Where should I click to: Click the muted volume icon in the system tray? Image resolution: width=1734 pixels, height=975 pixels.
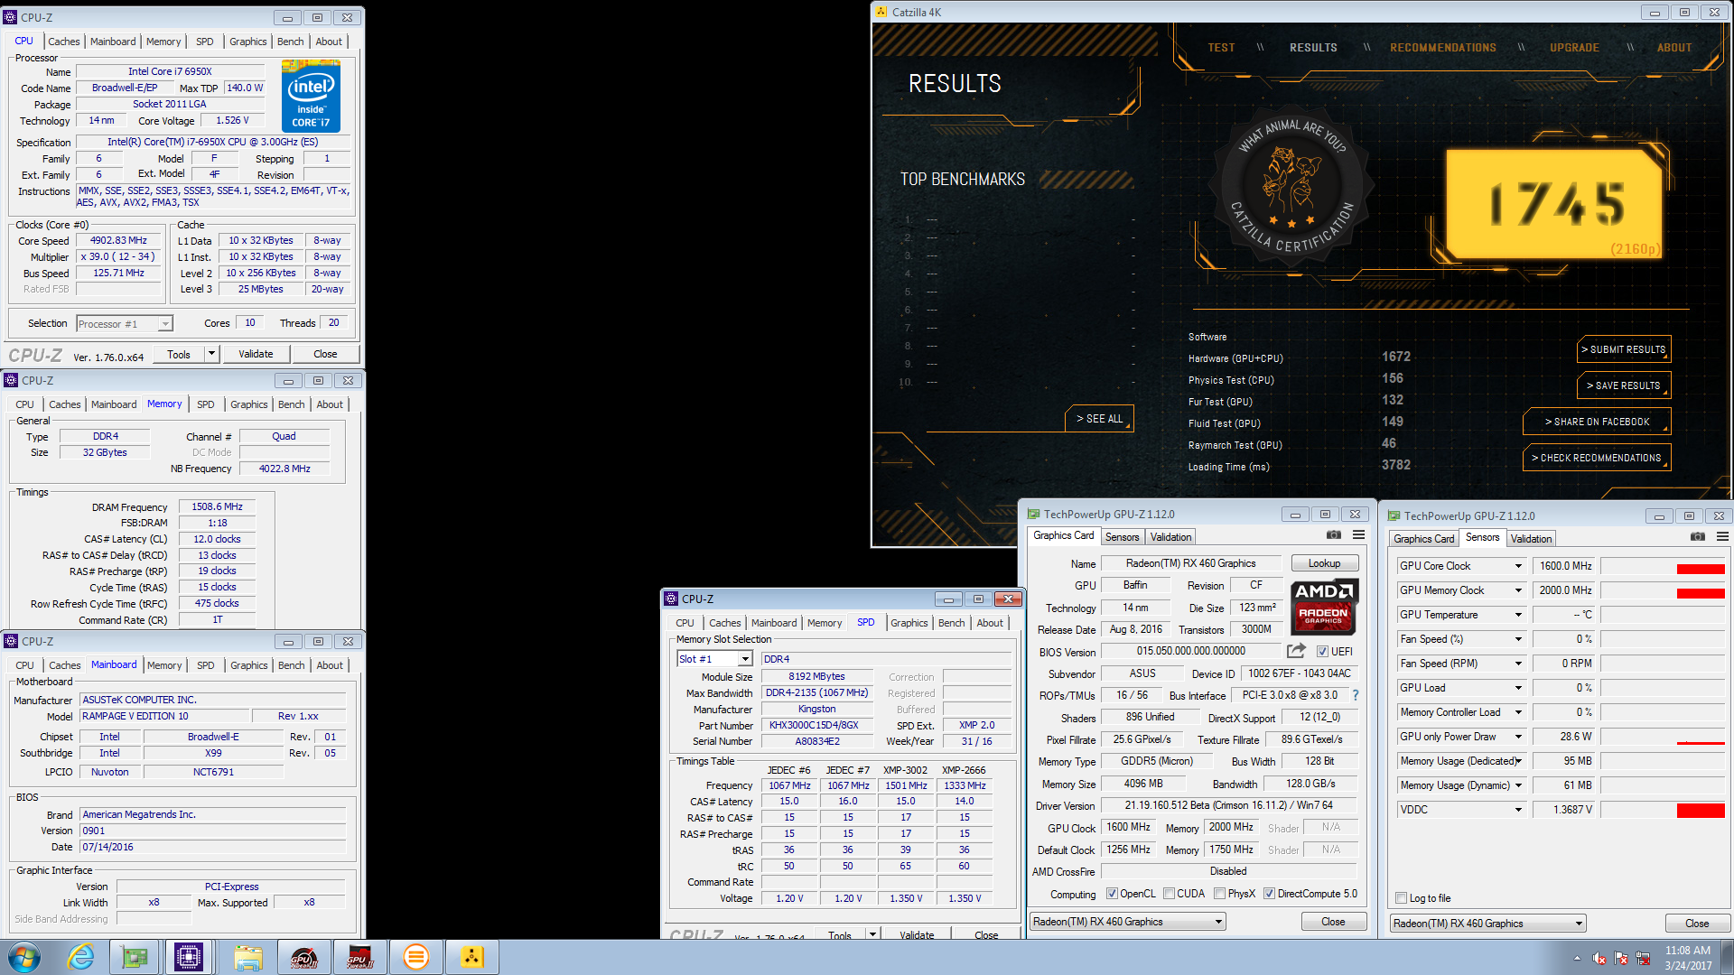pyautogui.click(x=1599, y=959)
